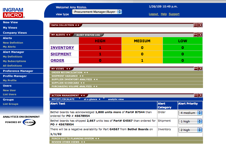Open the Support link
Screen dimensions: 226x165
pyautogui.click(x=174, y=14)
